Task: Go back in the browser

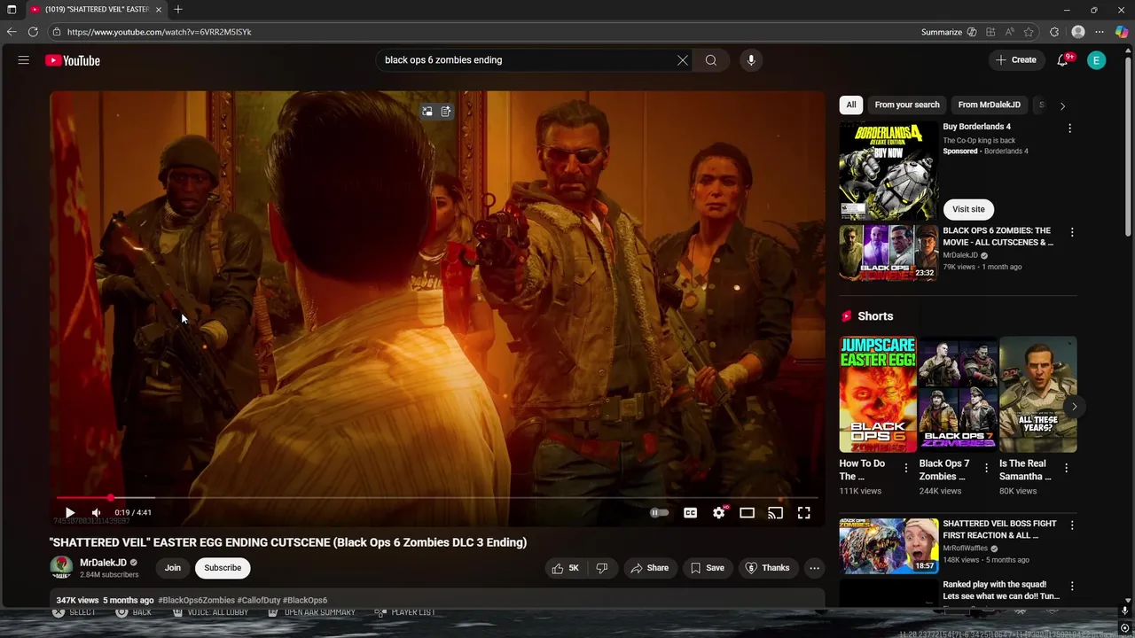Action: tap(12, 32)
